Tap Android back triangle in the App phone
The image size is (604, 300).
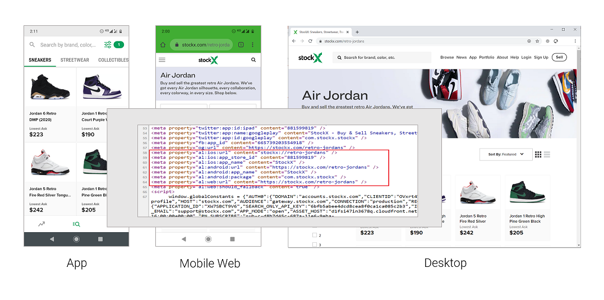(x=52, y=239)
